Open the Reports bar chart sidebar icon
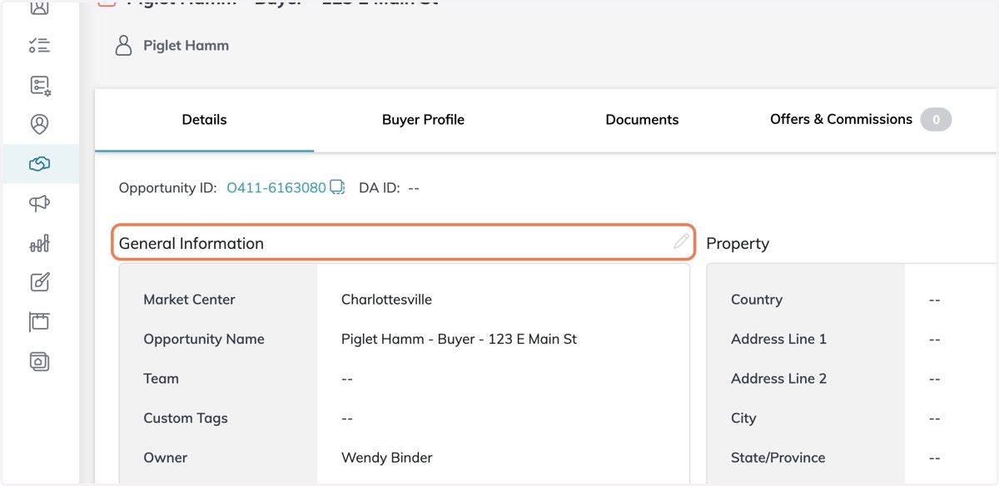This screenshot has width=999, height=486. pos(39,243)
